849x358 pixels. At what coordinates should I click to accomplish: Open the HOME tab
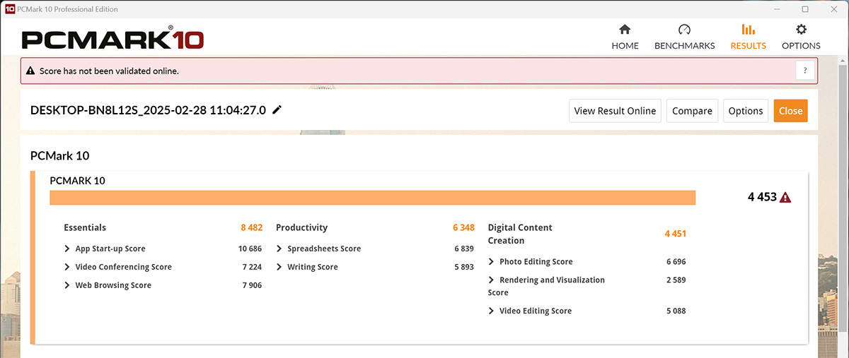[x=625, y=37]
